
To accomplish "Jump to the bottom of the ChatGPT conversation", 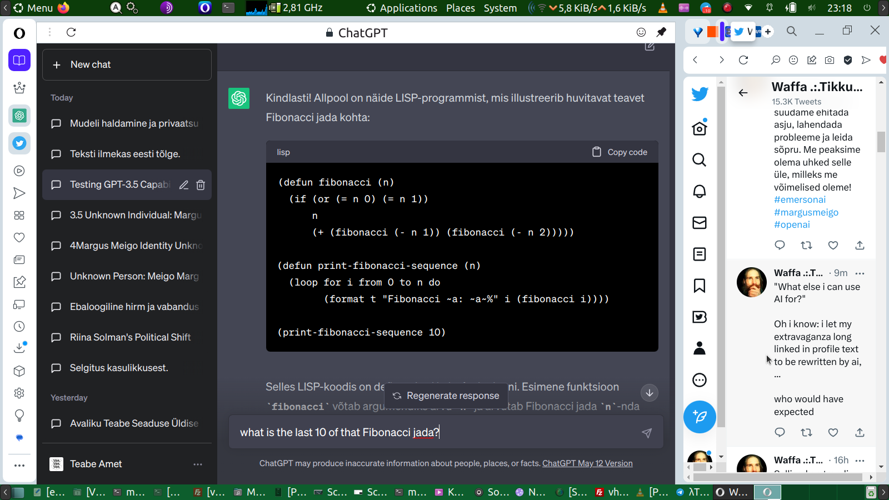I will tap(649, 393).
